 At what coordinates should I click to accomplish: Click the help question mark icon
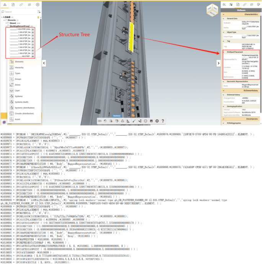pyautogui.click(x=163, y=121)
